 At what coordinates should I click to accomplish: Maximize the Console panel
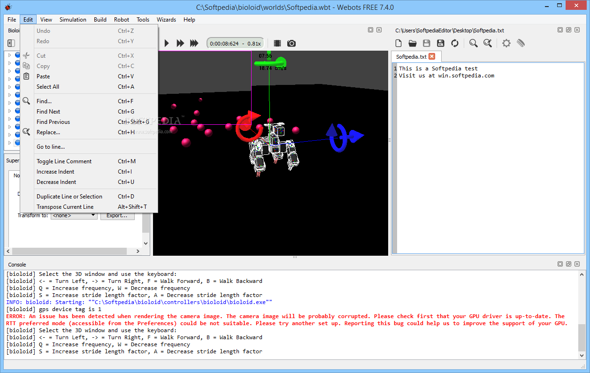pyautogui.click(x=560, y=264)
